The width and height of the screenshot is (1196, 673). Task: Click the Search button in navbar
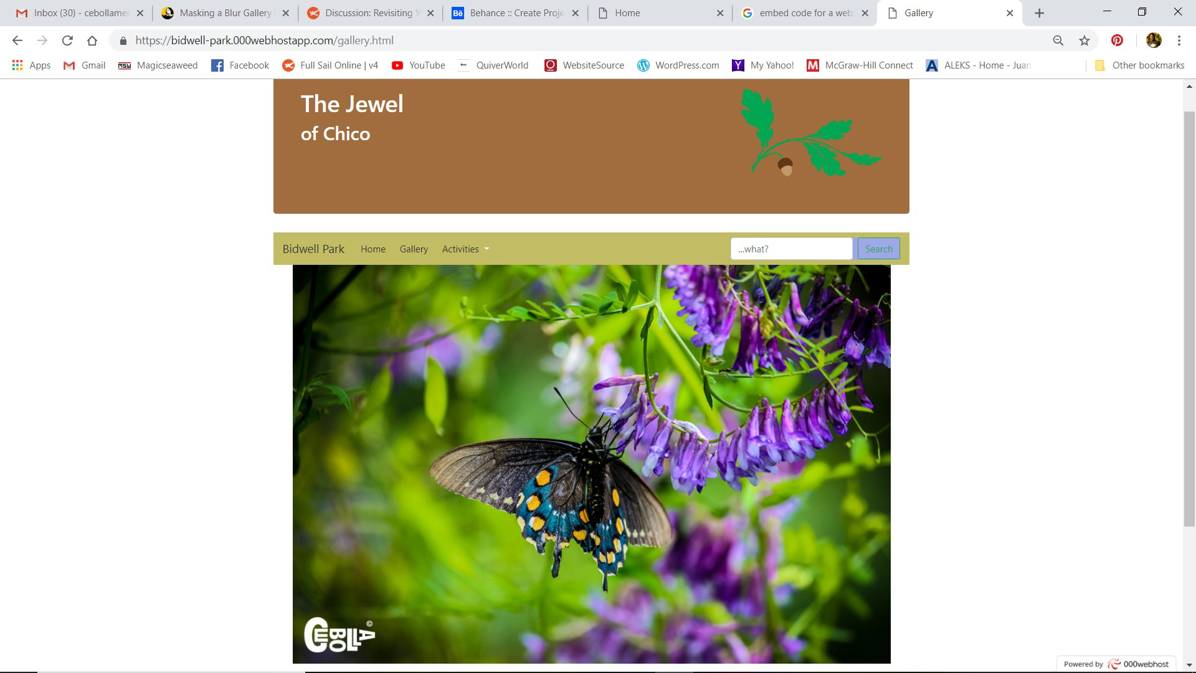[878, 249]
